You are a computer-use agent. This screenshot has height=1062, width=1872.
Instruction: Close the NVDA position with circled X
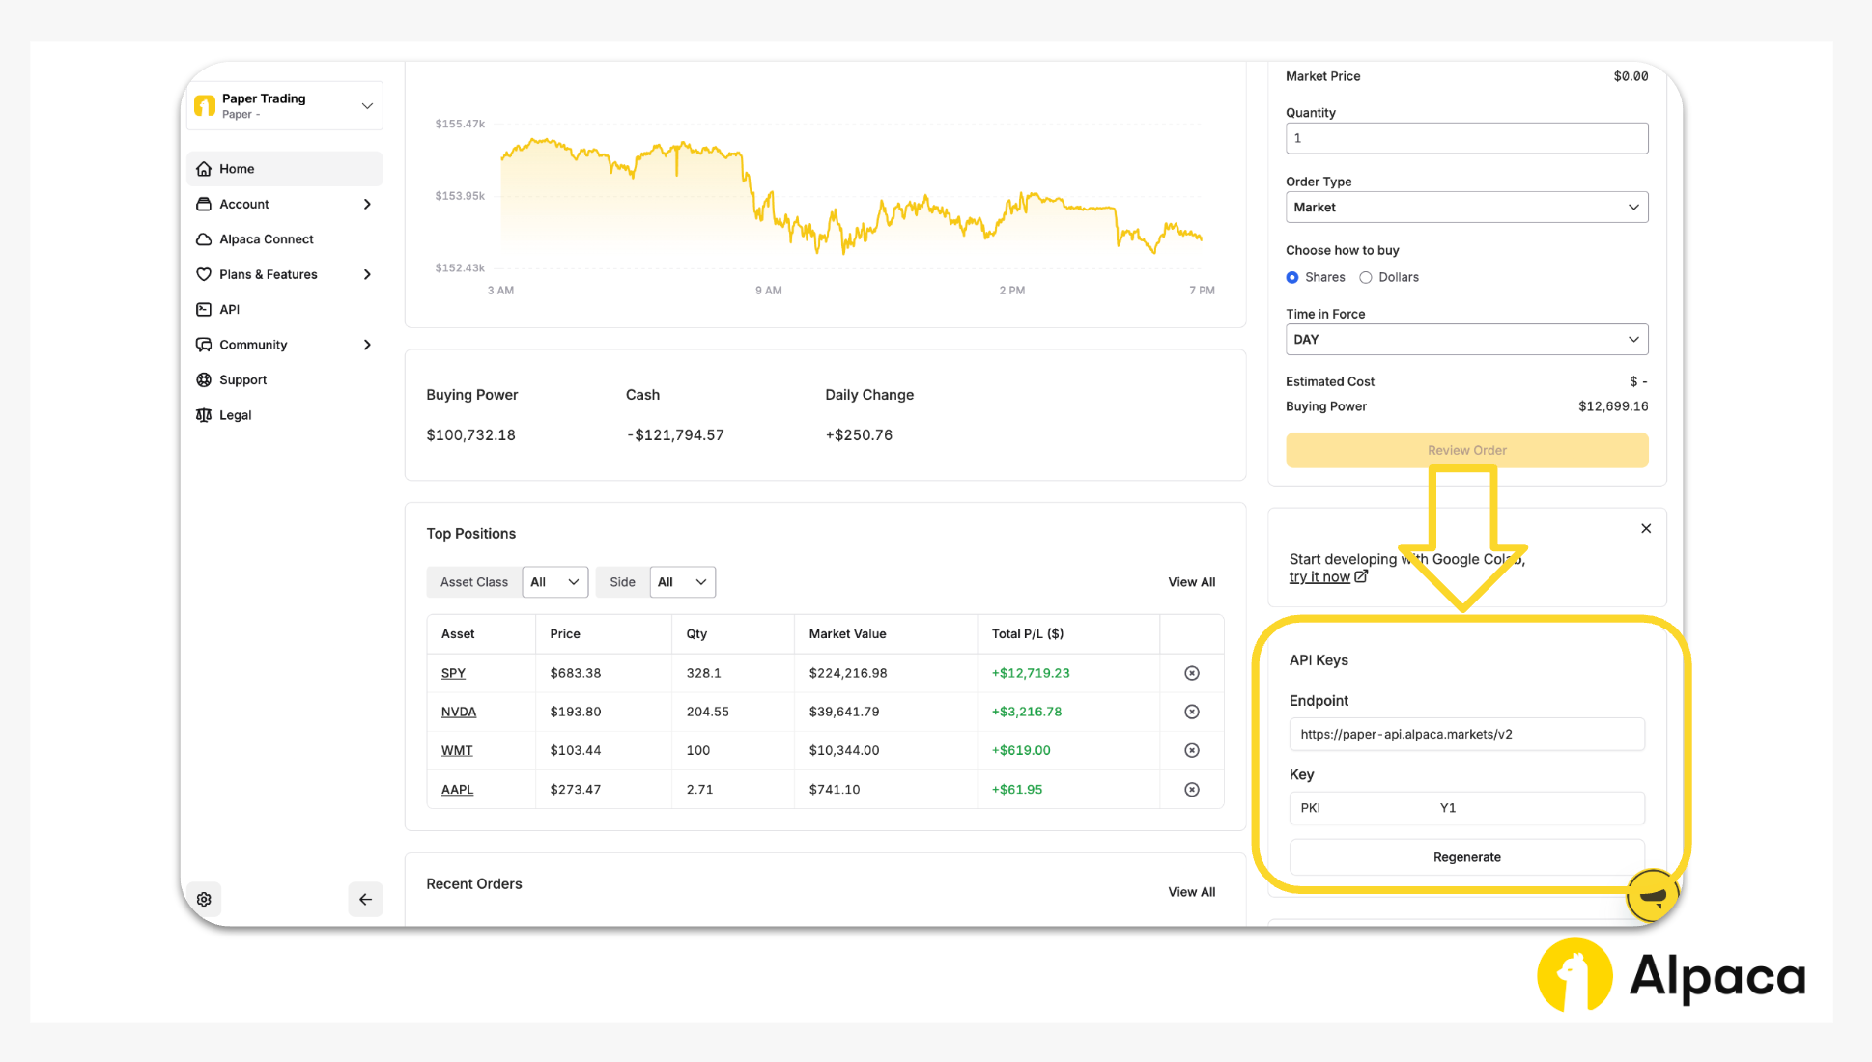click(1192, 712)
